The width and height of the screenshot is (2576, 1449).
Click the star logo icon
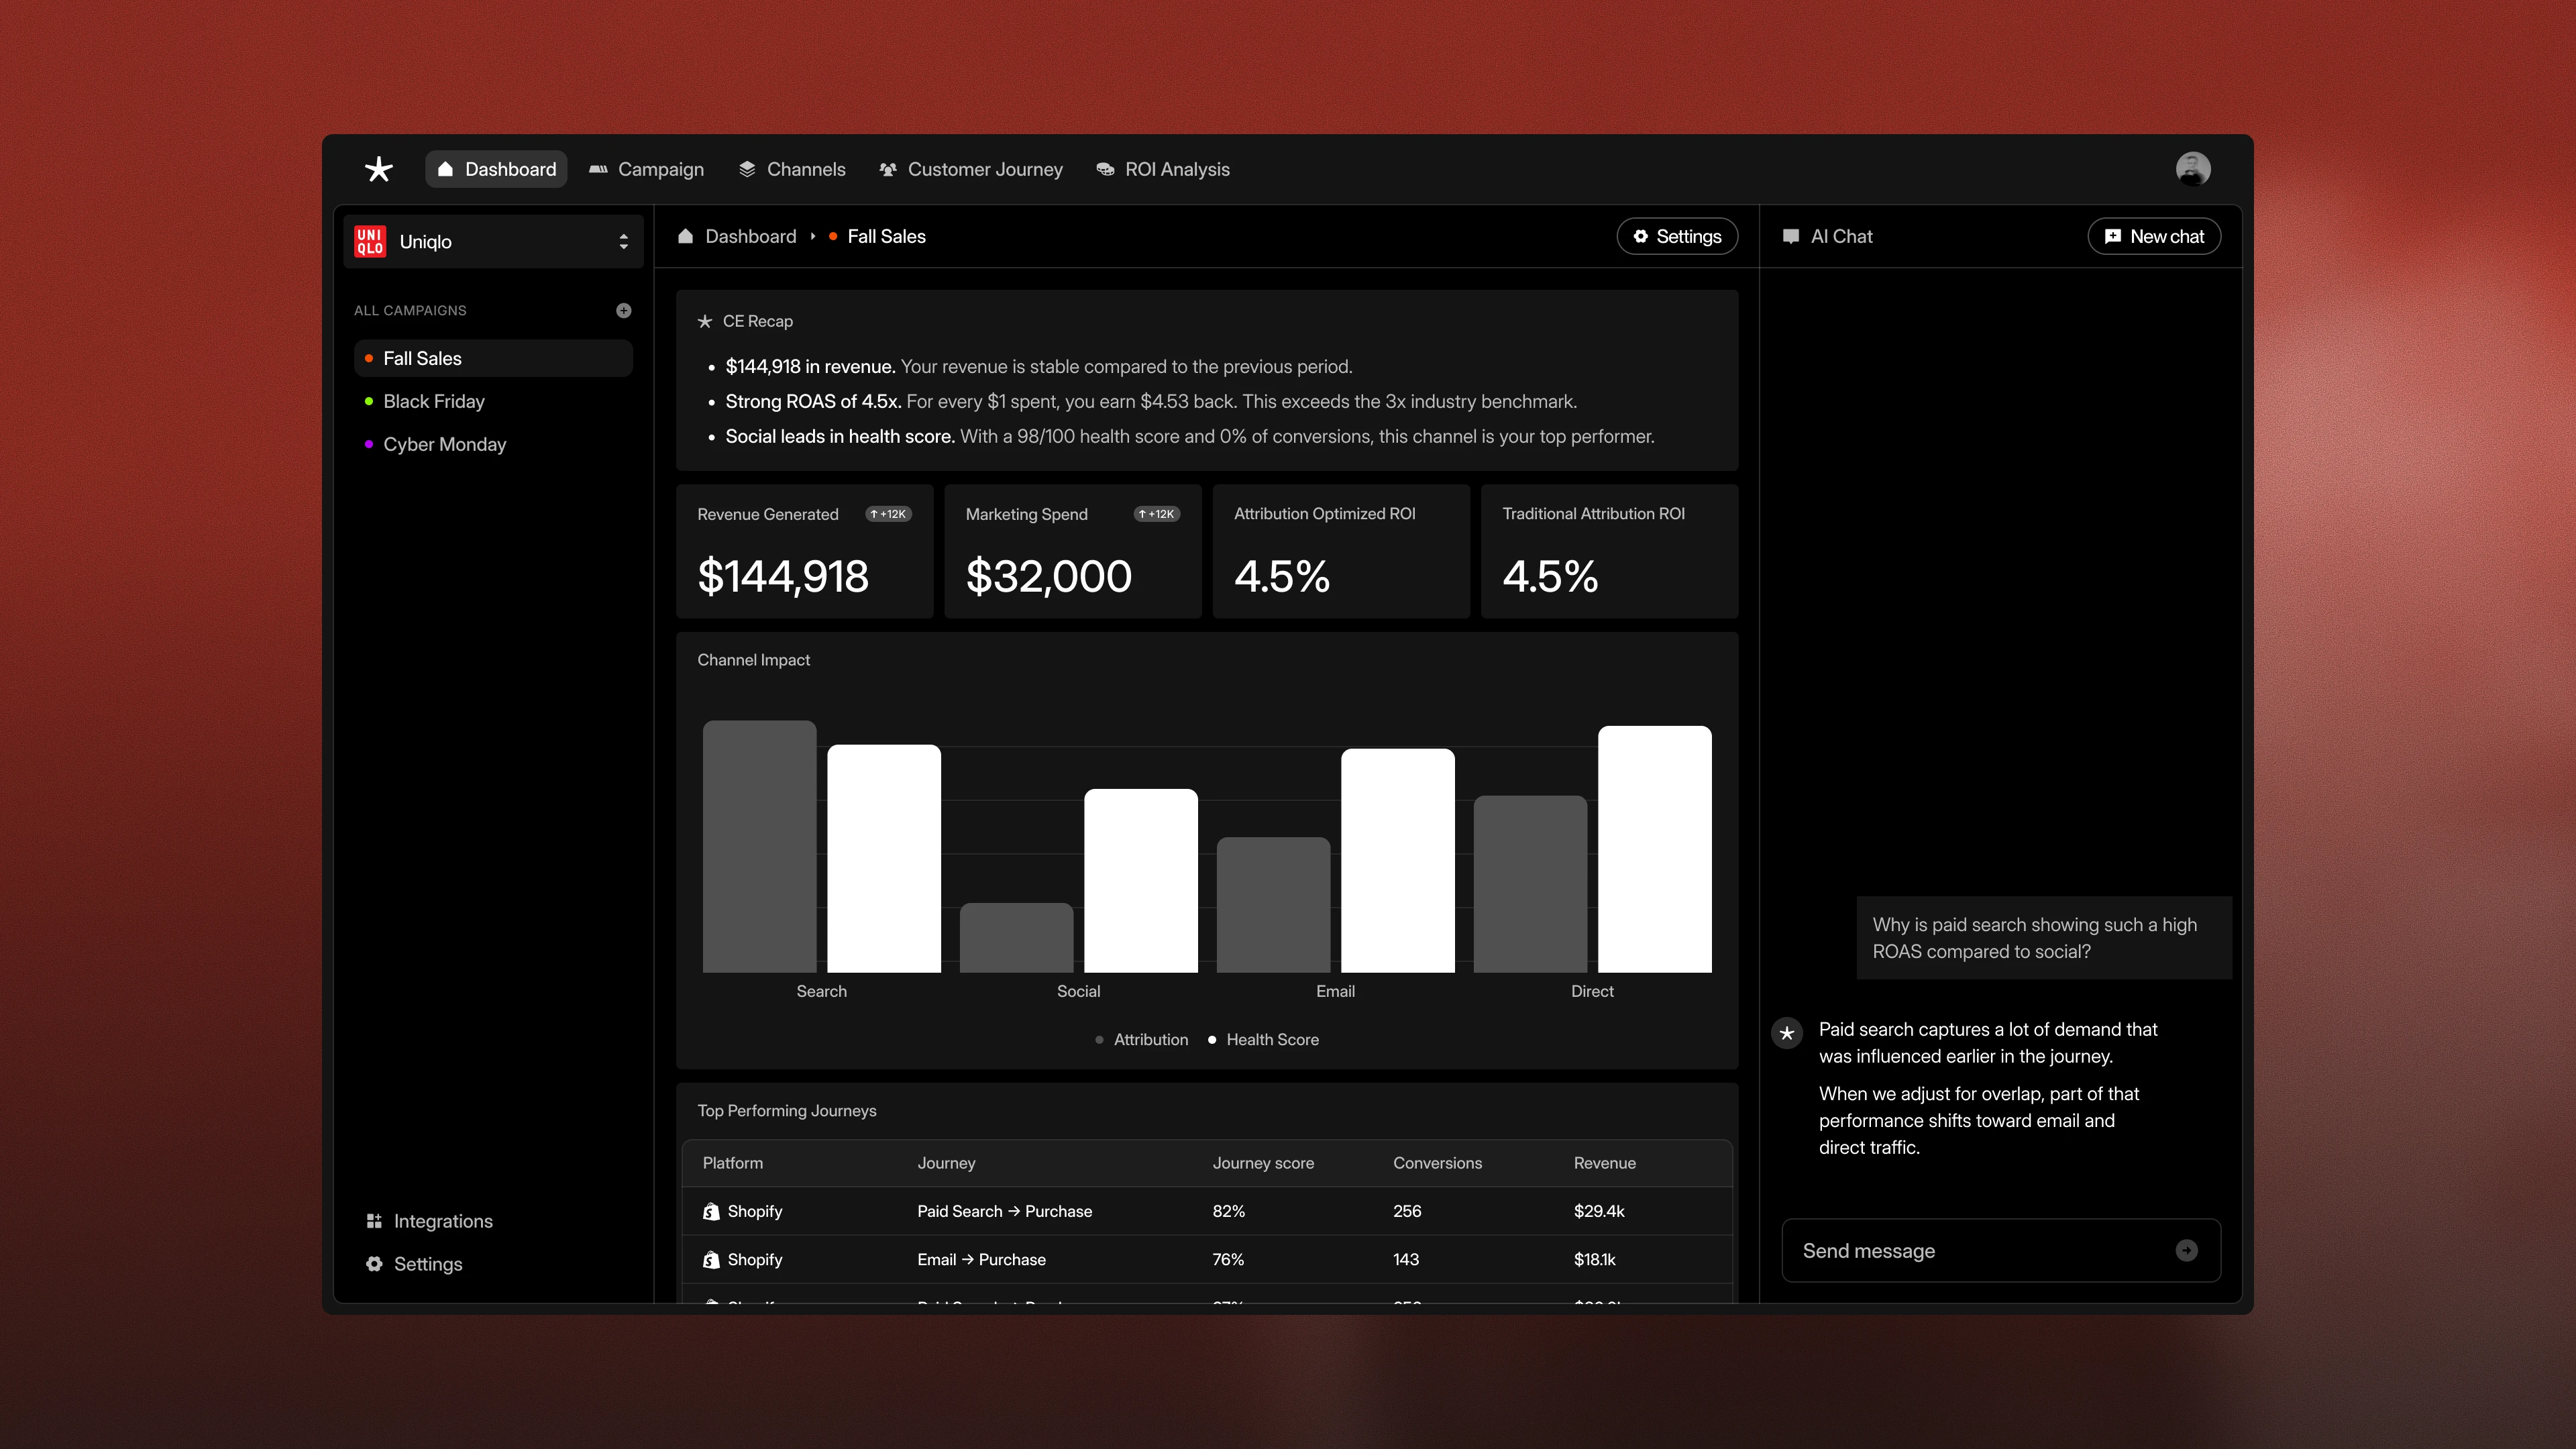pyautogui.click(x=378, y=169)
